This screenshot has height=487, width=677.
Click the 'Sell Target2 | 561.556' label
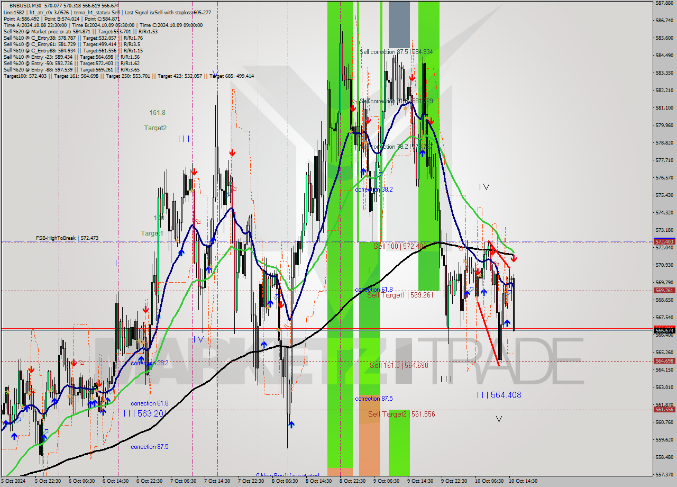(x=402, y=414)
